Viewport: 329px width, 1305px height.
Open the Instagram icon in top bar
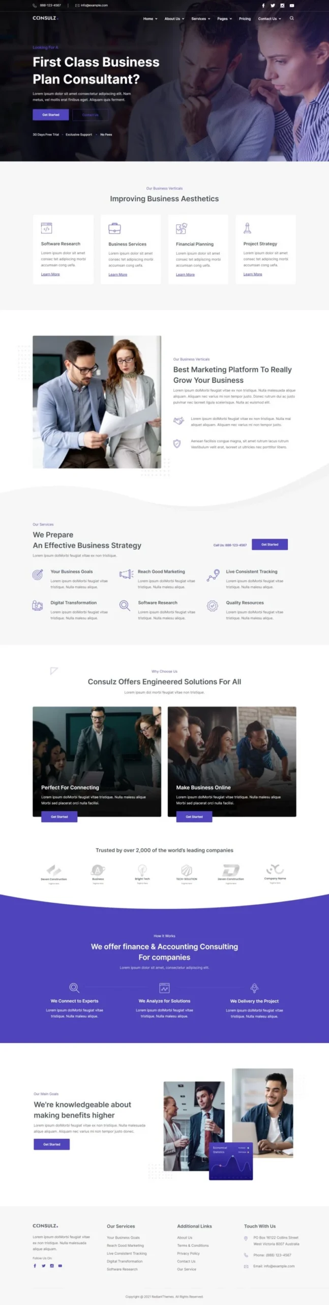click(x=282, y=5)
